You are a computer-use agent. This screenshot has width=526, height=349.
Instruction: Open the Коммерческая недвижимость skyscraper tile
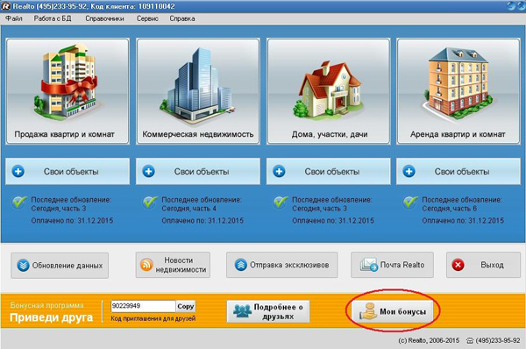(198, 91)
